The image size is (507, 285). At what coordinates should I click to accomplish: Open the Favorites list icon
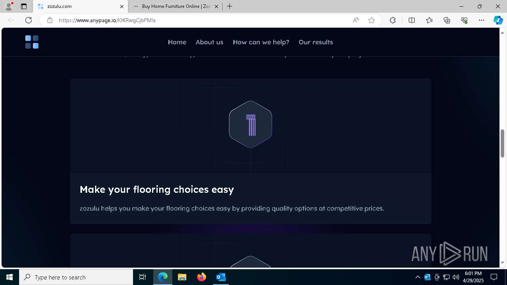429,20
